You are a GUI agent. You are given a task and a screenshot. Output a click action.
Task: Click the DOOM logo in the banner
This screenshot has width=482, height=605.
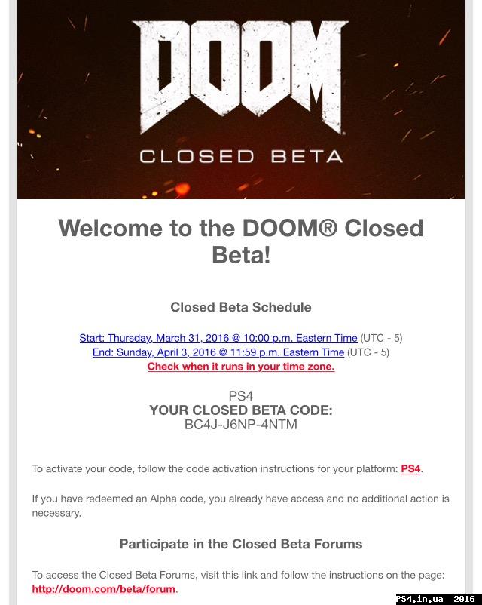[x=240, y=76]
